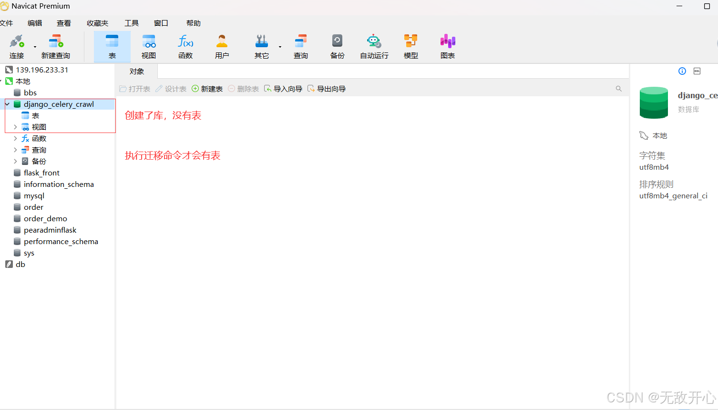Open the 工具 menu

pyautogui.click(x=132, y=23)
